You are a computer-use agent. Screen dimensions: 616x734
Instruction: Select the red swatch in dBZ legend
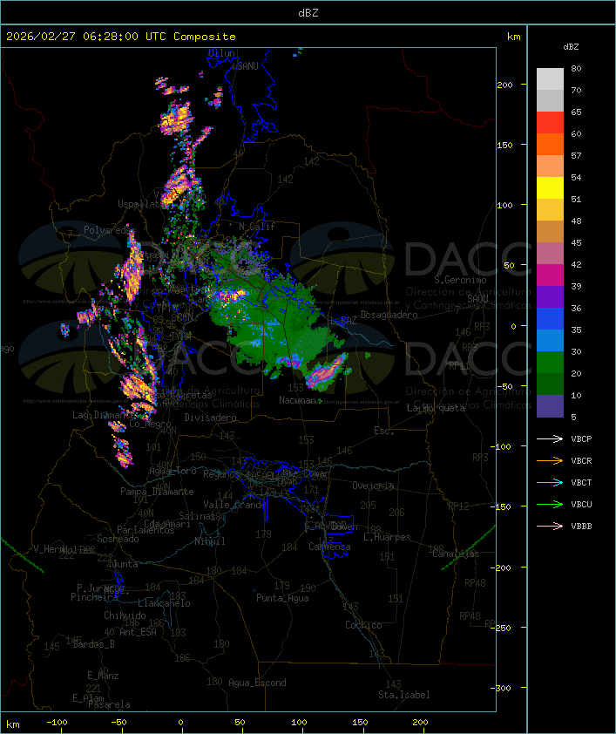pyautogui.click(x=550, y=122)
